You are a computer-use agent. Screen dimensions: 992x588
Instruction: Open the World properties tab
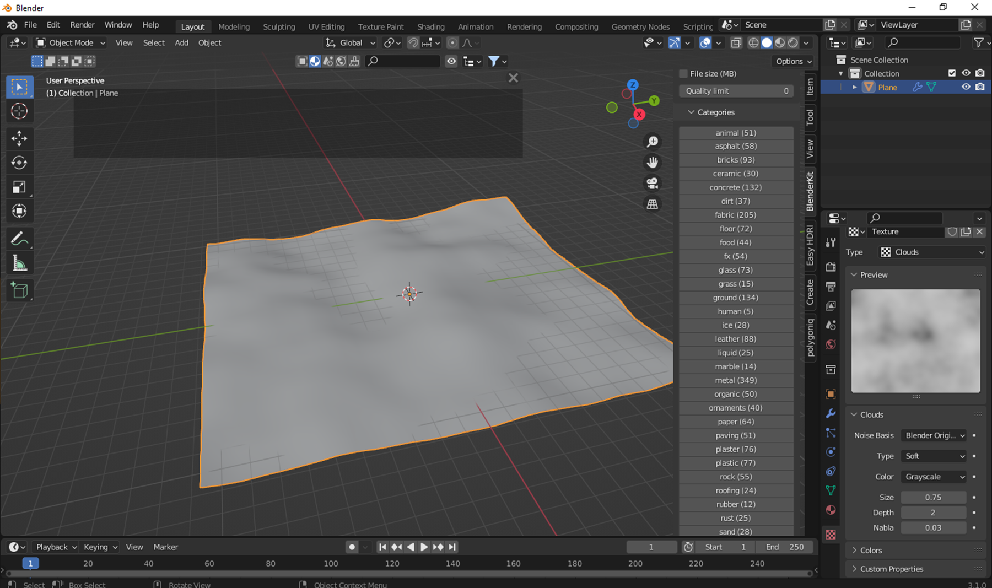pos(831,344)
